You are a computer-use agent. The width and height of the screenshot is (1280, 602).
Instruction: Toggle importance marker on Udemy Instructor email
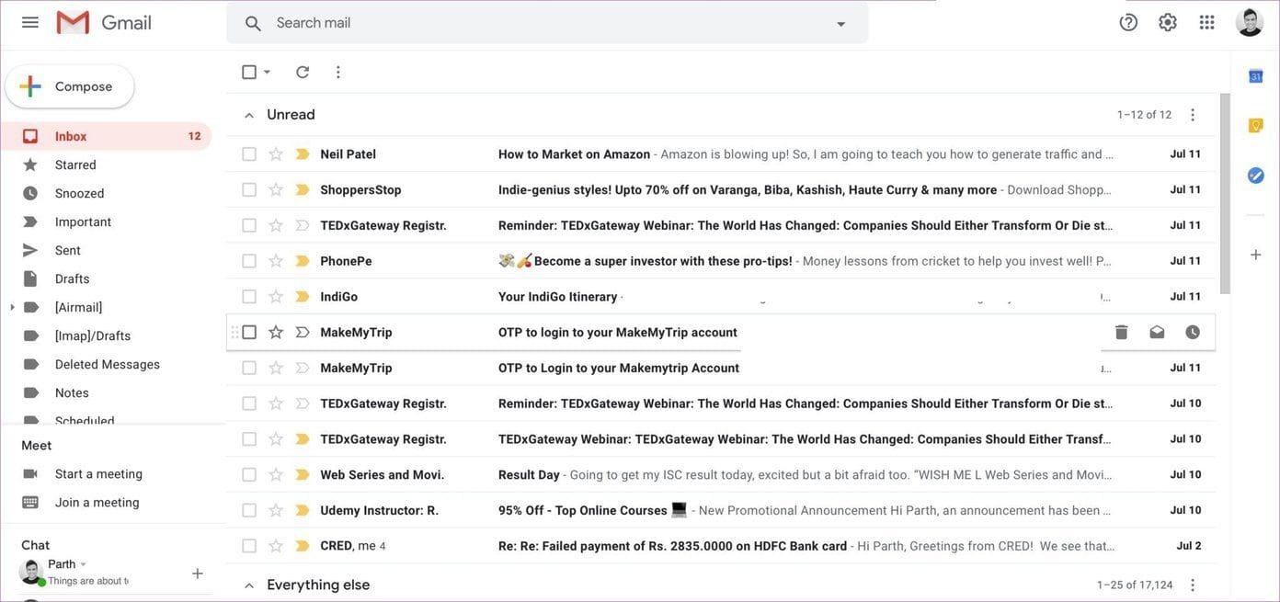[302, 510]
